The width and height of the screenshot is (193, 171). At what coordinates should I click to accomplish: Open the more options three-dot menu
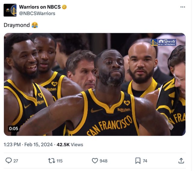(182, 7)
